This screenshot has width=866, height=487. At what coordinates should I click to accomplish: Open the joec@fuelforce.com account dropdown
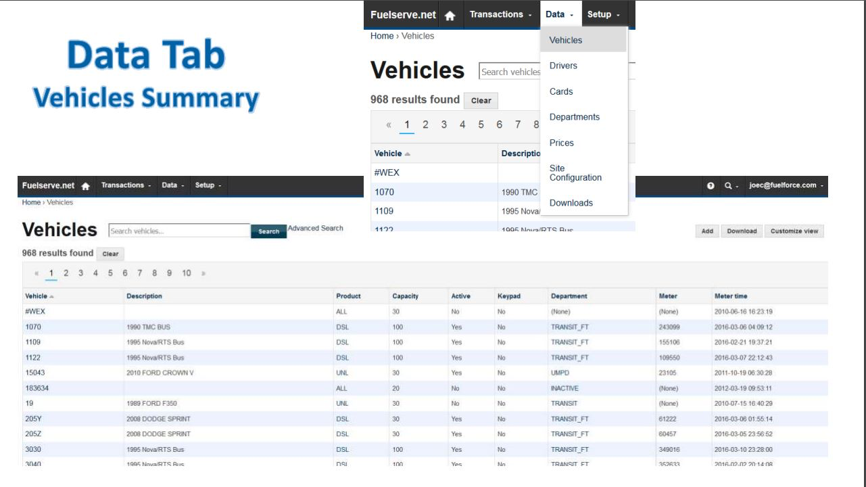coord(784,185)
